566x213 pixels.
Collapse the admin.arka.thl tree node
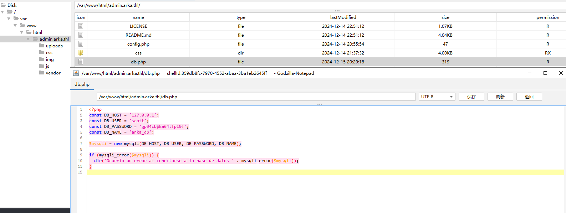coord(28,39)
